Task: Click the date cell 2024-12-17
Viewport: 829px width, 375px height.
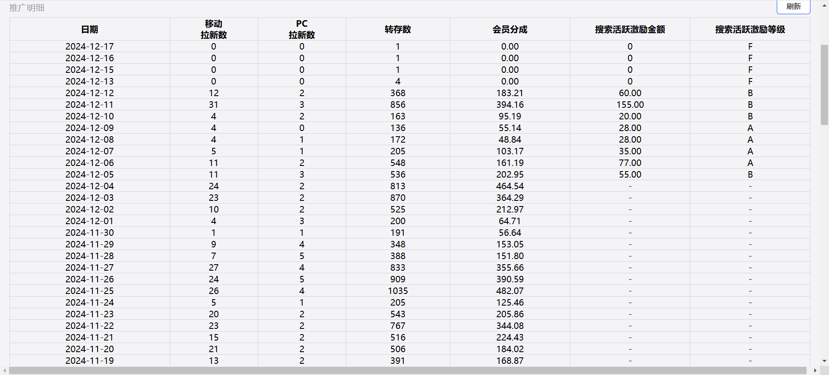Action: (x=90, y=47)
